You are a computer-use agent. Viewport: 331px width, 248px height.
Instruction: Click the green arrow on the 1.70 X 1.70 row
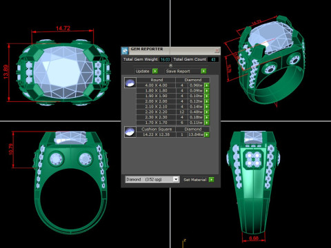(207, 123)
